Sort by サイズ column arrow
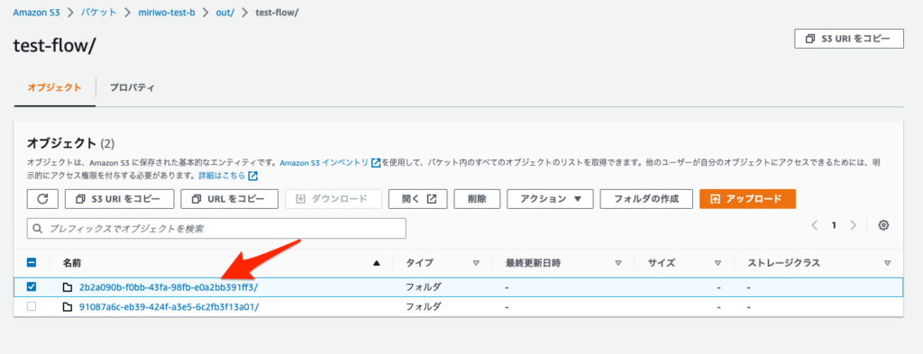Screen dimensions: 923x354 pos(717,263)
